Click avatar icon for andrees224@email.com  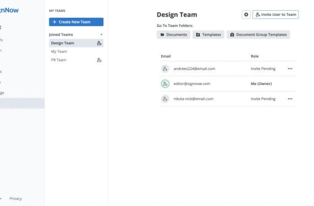(165, 69)
